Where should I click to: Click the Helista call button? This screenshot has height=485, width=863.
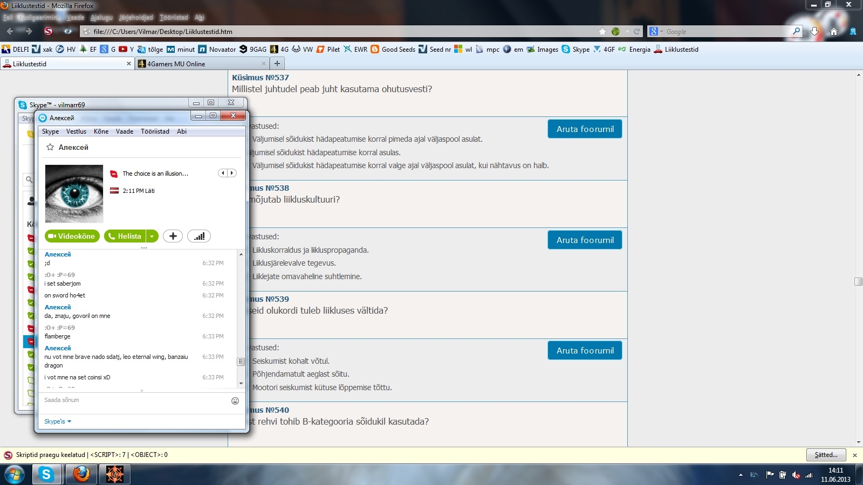[125, 236]
